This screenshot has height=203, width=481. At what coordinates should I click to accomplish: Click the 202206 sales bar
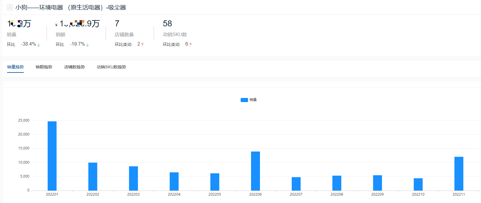tap(255, 171)
